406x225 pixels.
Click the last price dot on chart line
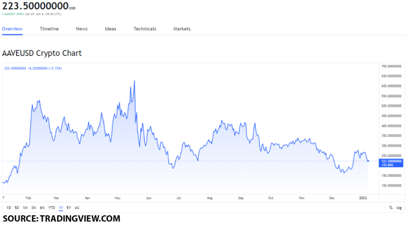pyautogui.click(x=368, y=161)
